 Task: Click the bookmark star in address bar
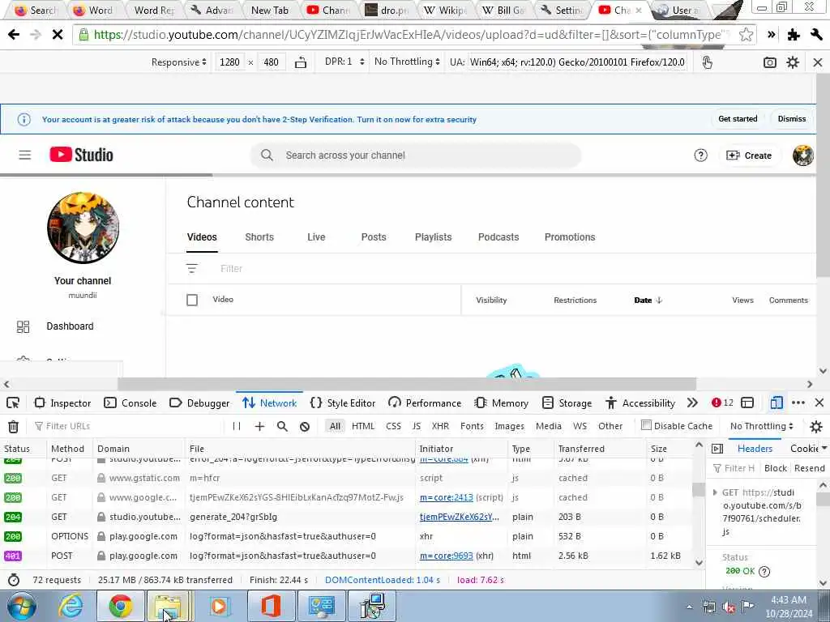pos(746,35)
